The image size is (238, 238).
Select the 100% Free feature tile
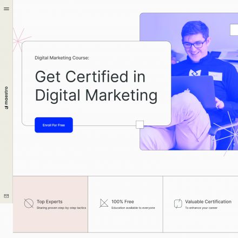125,204
